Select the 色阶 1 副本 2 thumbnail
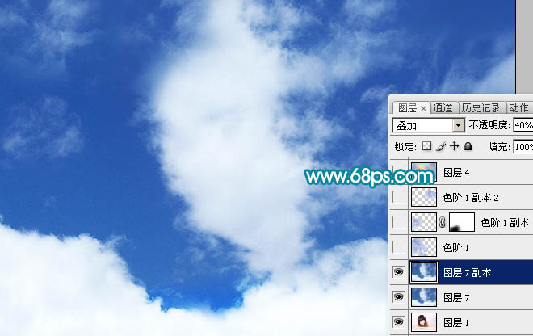This screenshot has height=336, width=533. coord(424,197)
